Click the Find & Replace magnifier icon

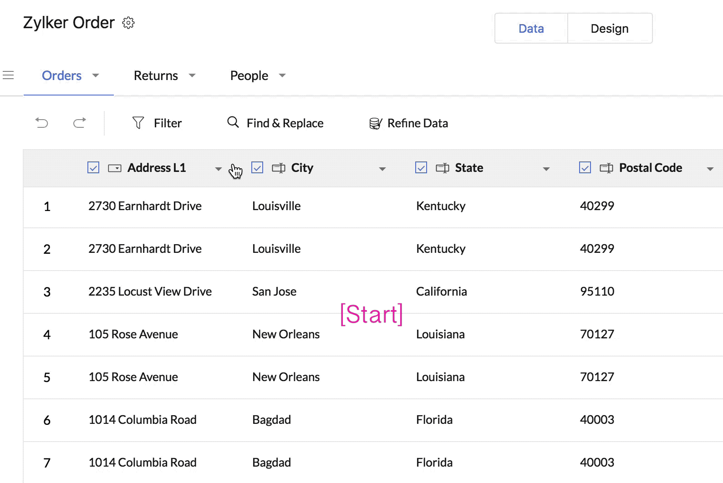233,122
